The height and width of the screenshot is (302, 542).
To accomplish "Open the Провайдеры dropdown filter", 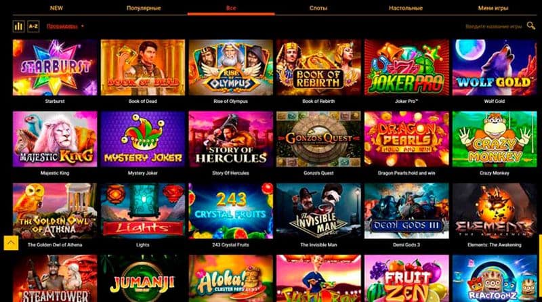I will coord(65,26).
